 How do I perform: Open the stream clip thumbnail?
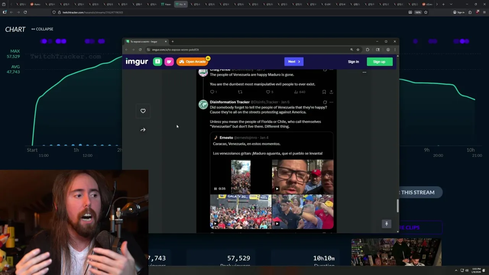(396, 252)
